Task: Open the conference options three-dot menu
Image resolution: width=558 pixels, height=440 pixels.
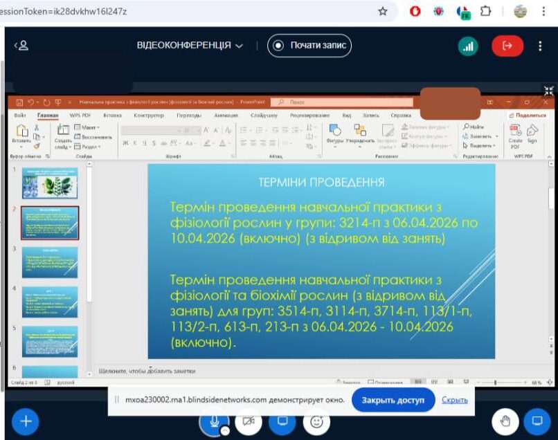Action: click(541, 46)
